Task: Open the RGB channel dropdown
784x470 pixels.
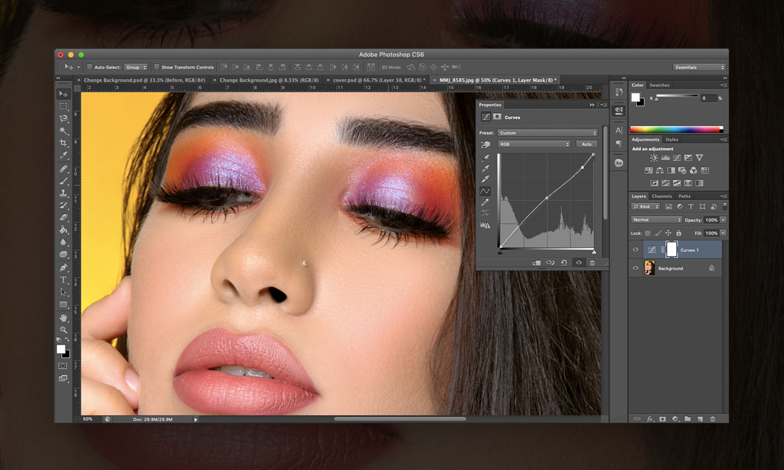Action: pos(534,144)
